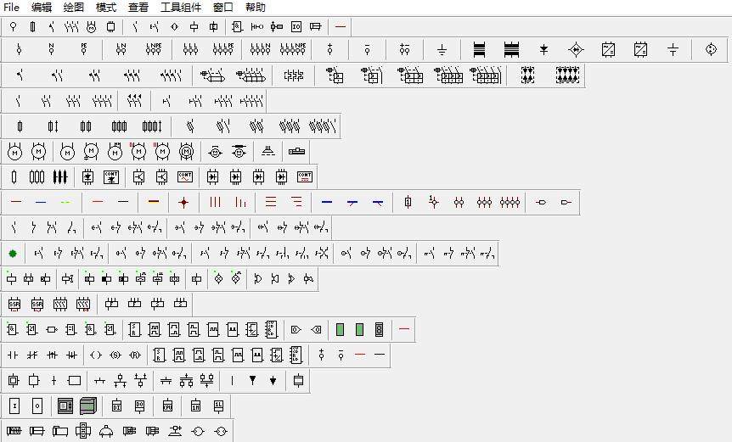Open the File menu

pos(11,7)
